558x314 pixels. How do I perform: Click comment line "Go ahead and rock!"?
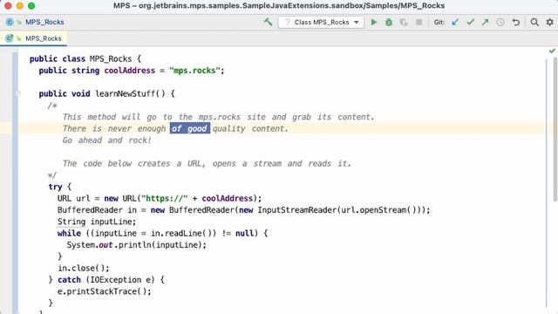tap(107, 140)
